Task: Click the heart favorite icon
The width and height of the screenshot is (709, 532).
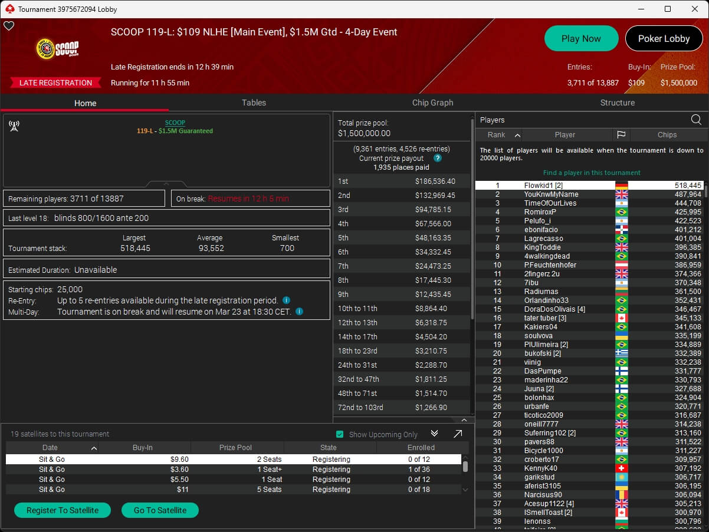Action: (x=9, y=26)
